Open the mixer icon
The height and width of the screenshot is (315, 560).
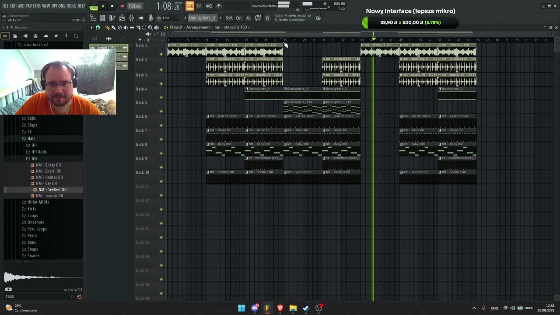[131, 18]
